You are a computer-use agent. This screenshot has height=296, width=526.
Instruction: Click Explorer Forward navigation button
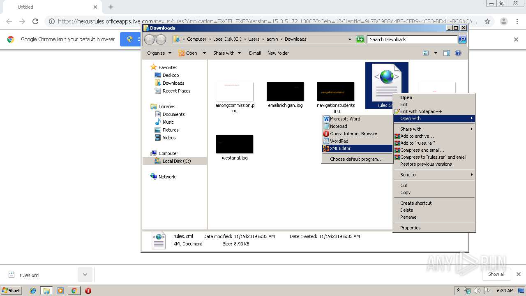coord(161,39)
